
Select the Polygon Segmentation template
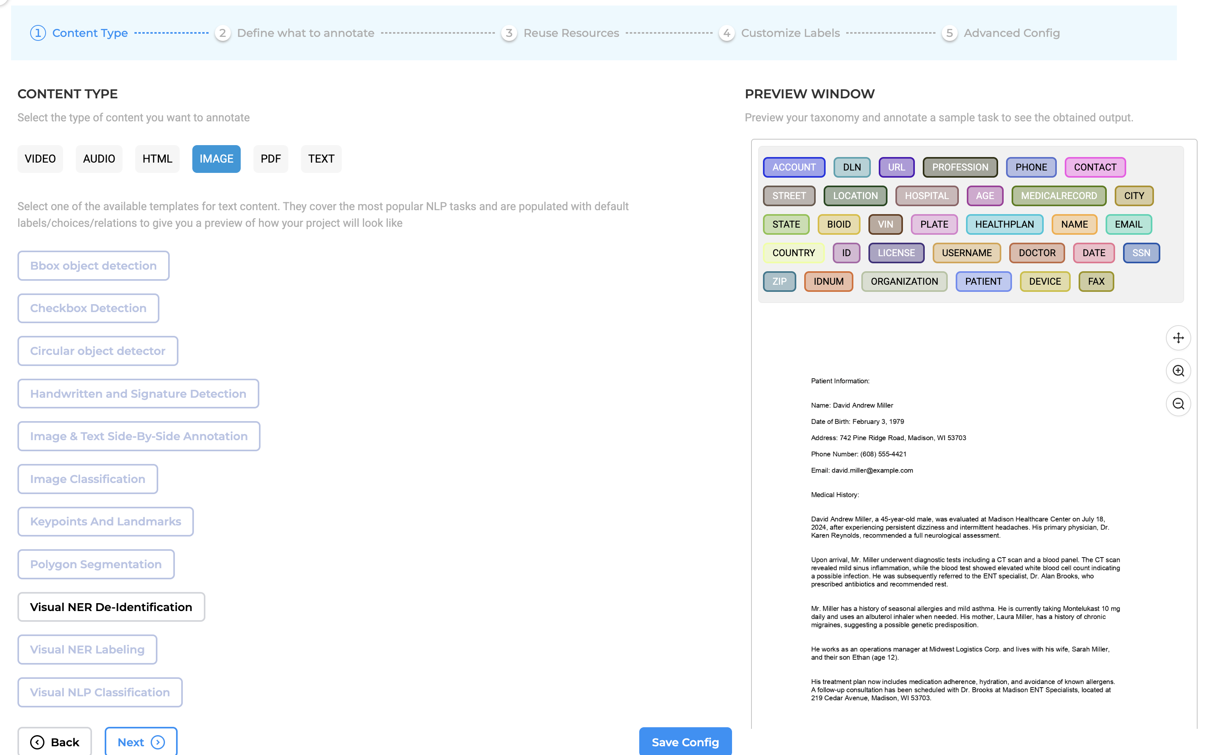pyautogui.click(x=96, y=564)
